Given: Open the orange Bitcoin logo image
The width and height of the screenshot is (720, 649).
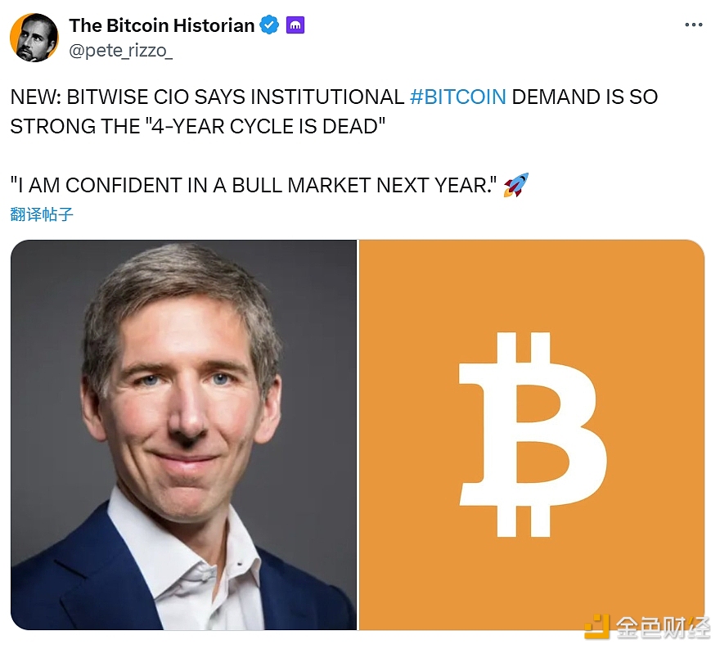Looking at the screenshot, I should coord(532,435).
